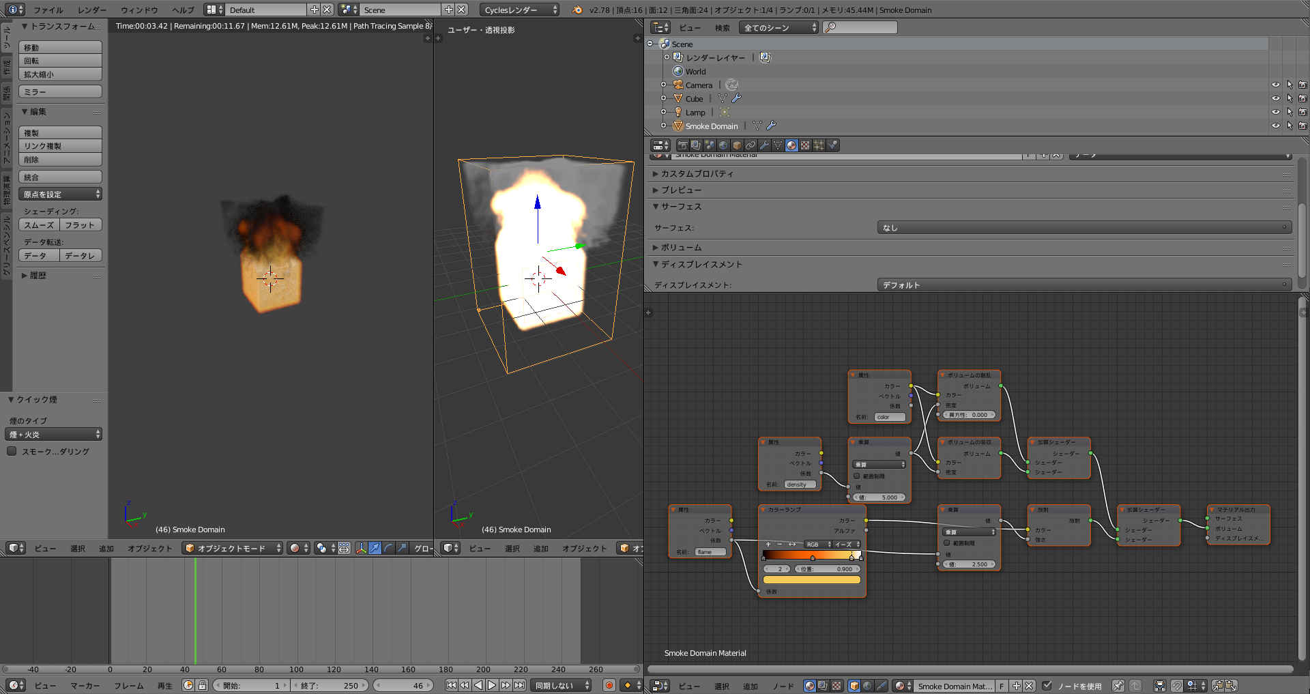Open the World properties tab icon
The height and width of the screenshot is (694, 1310).
coord(723,145)
